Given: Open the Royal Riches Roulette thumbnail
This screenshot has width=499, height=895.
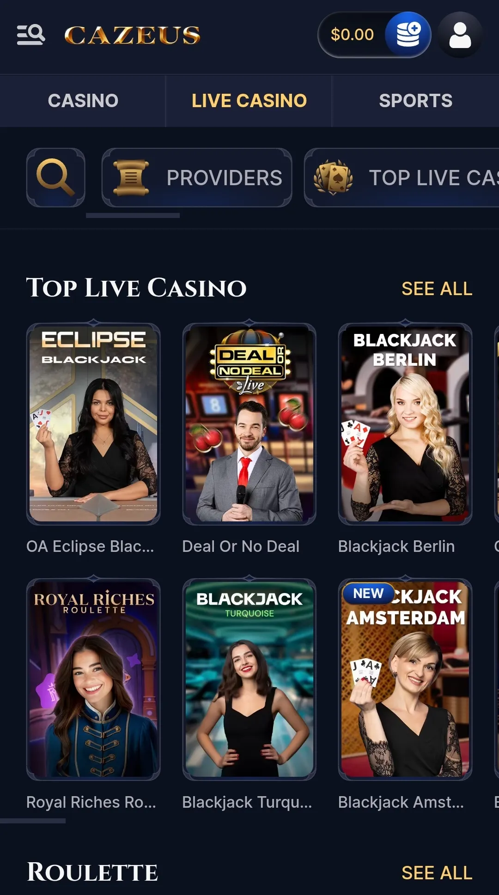Looking at the screenshot, I should (x=93, y=679).
